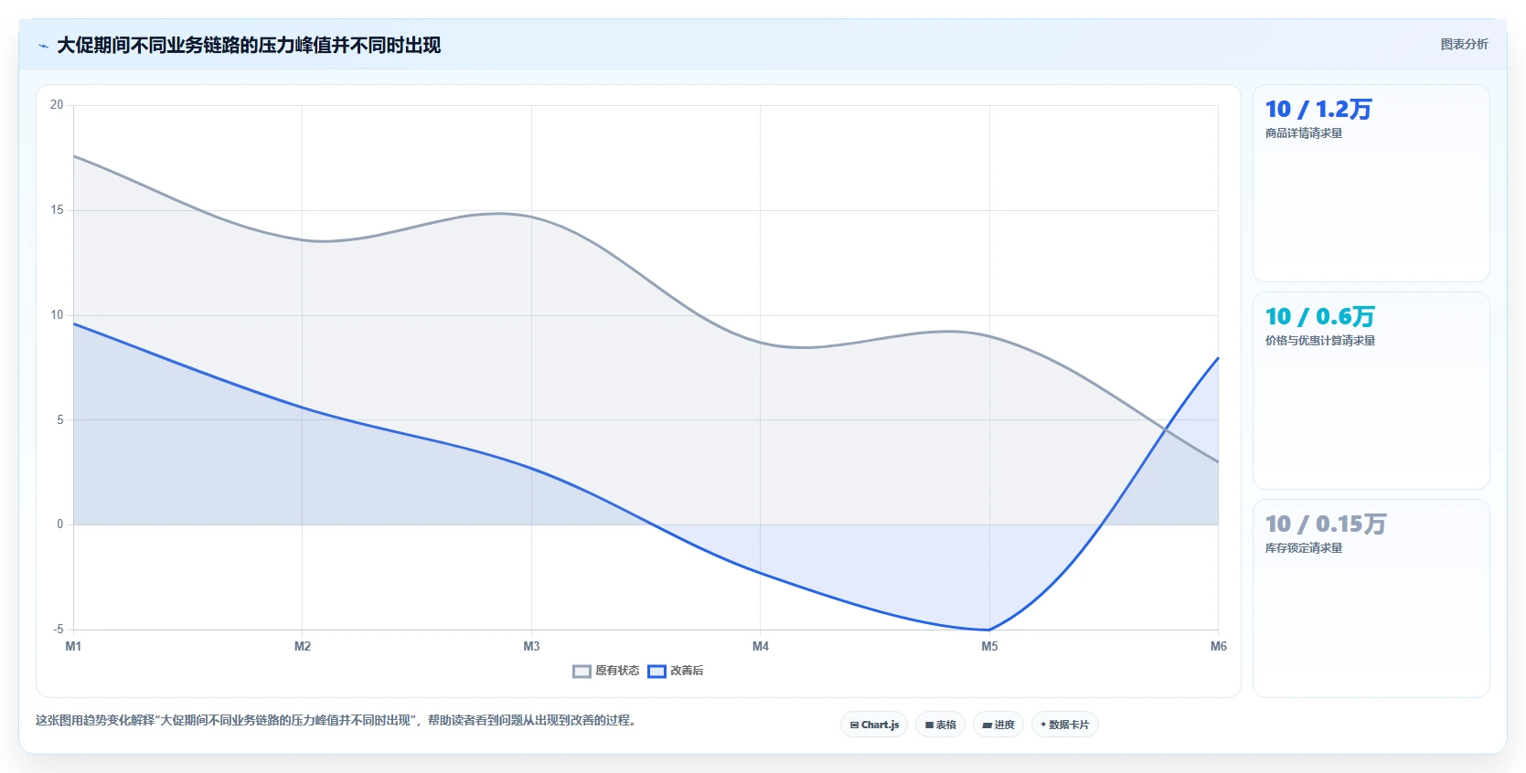Click the 价格与优惠计算请求量 card label
Image resolution: width=1526 pixels, height=773 pixels.
(1320, 341)
